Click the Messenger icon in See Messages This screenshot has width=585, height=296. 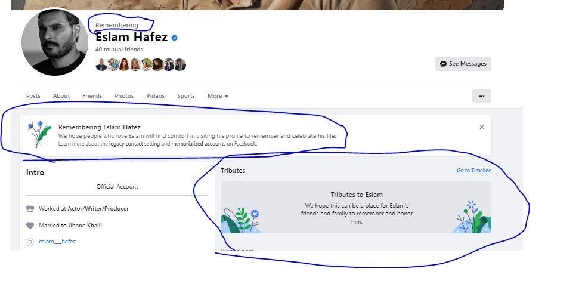pyautogui.click(x=443, y=64)
